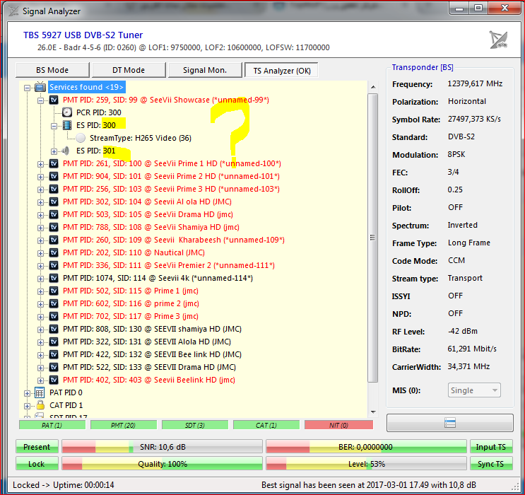Click the Services found TV icon
This screenshot has width=525, height=495.
pyautogui.click(x=40, y=87)
